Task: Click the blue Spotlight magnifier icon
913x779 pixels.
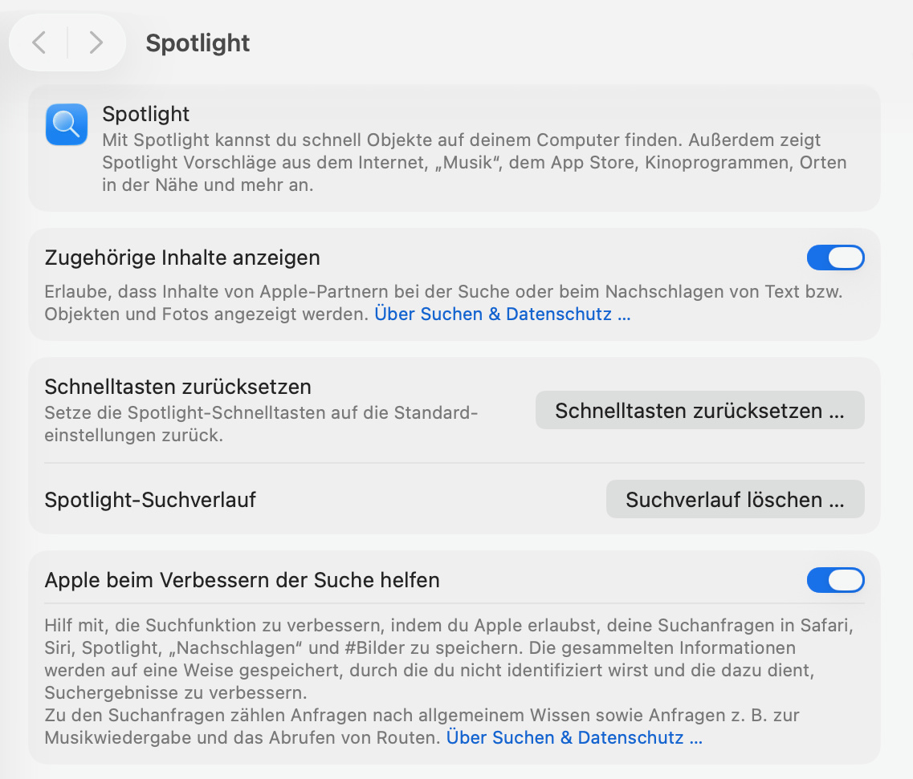Action: coord(67,124)
